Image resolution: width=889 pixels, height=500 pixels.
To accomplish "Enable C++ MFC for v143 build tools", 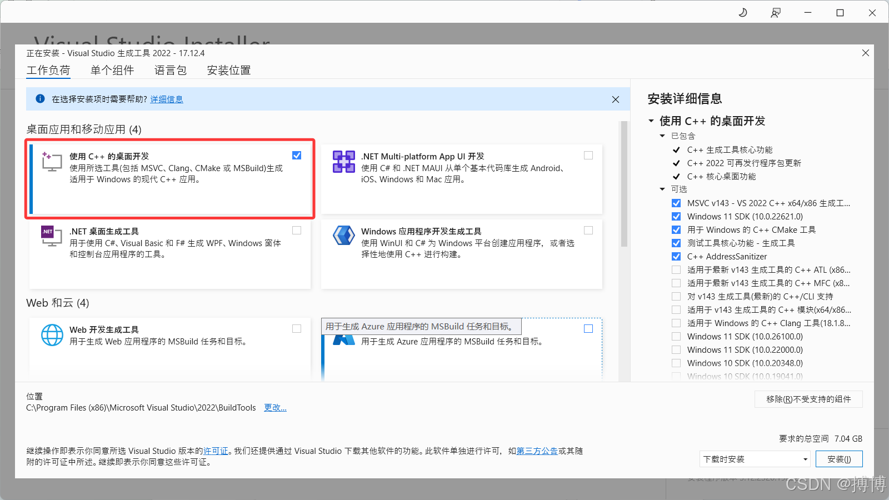I will coord(676,283).
